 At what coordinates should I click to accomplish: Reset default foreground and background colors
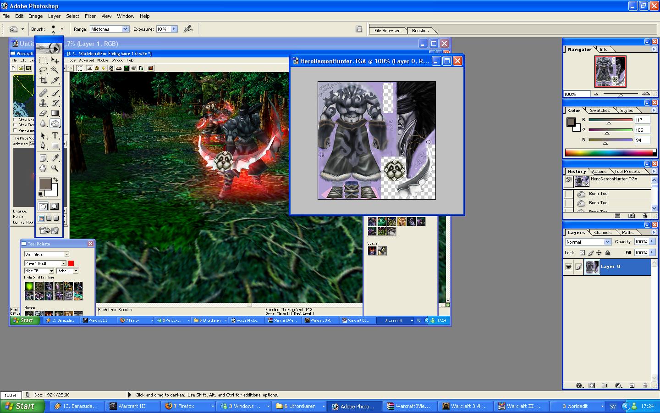pyautogui.click(x=41, y=194)
